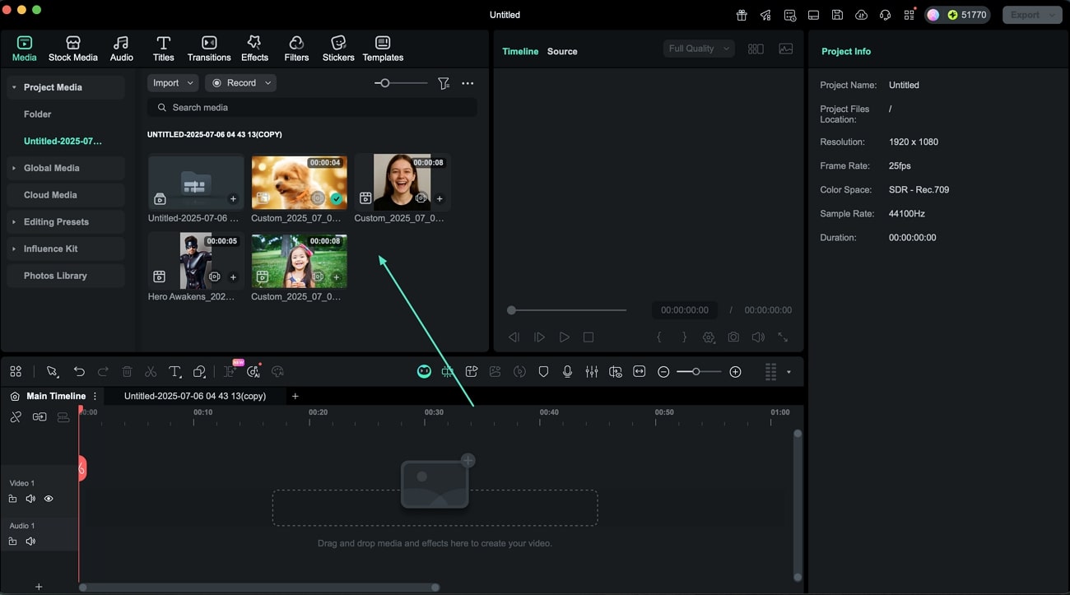The width and height of the screenshot is (1070, 595).
Task: Add the Hero Awakens clip to timeline
Action: click(x=233, y=277)
